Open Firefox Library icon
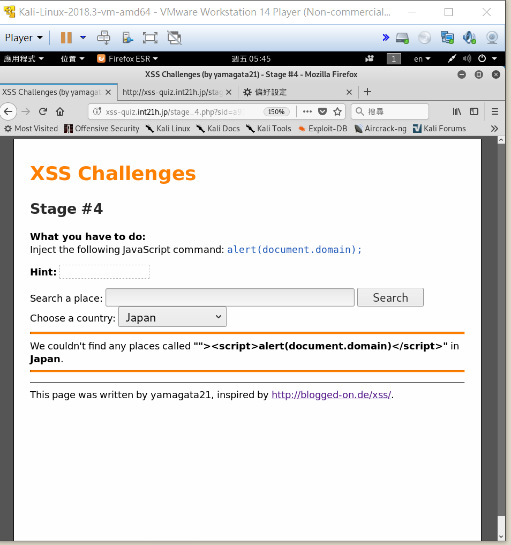The image size is (511, 545). click(x=457, y=111)
